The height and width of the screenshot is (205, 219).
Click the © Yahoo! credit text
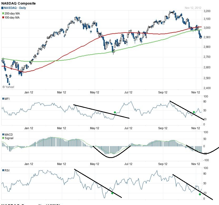(x=8, y=87)
